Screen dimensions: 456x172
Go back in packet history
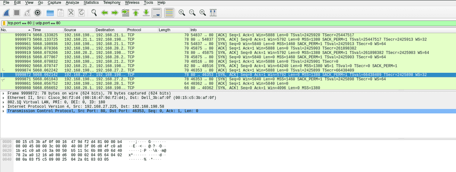(105, 13)
